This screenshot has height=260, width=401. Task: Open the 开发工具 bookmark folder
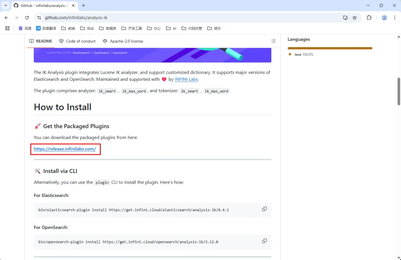click(132, 28)
